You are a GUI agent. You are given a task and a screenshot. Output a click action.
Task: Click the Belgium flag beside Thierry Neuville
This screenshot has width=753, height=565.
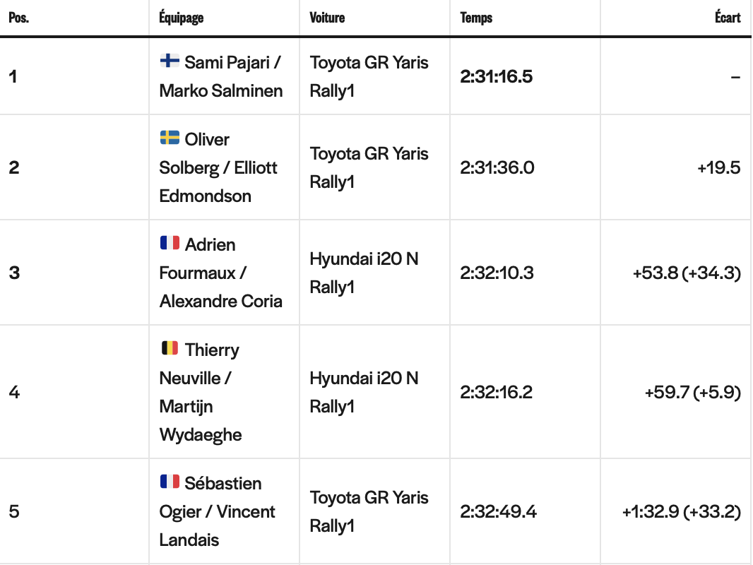pyautogui.click(x=170, y=348)
